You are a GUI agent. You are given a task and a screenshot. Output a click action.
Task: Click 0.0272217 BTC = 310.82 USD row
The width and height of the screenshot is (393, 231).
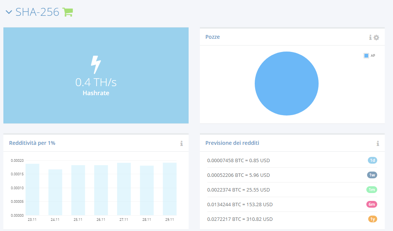[x=292, y=219]
